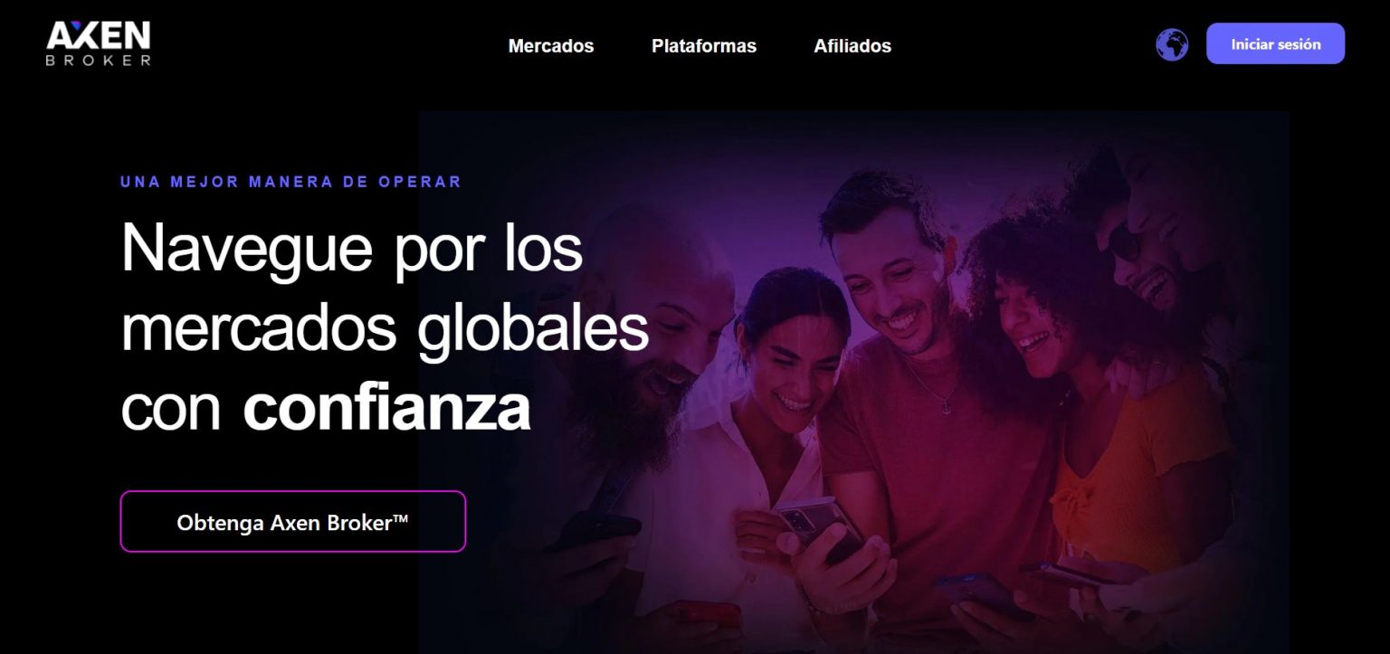Click the 'Navegue por los' headline line

coord(352,247)
